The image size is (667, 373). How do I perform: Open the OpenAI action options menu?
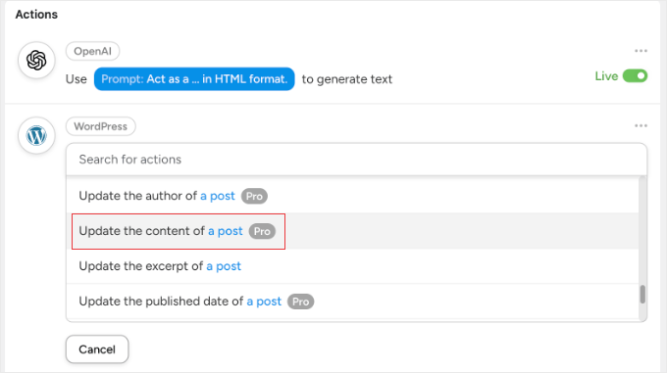click(641, 51)
